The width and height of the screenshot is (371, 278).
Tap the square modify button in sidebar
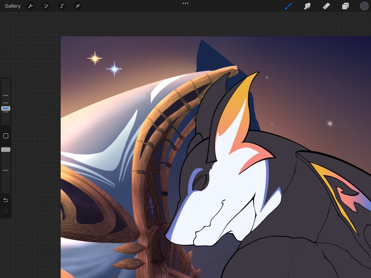pos(6,136)
